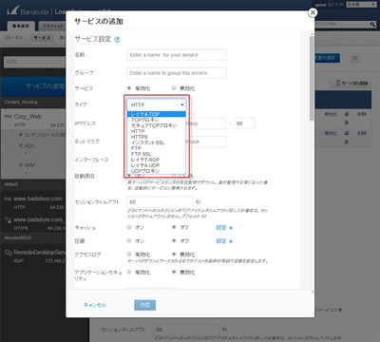Disable アクセスログ with 無効化
Screen dimensions: 380x342
point(174,254)
